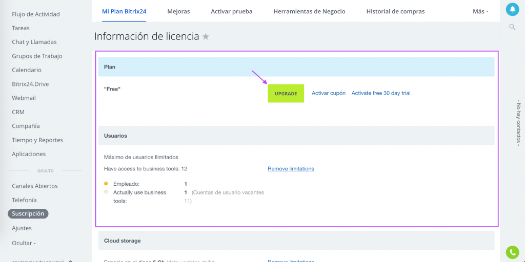The width and height of the screenshot is (525, 262).
Task: Go to Compañía section
Action: coord(26,126)
